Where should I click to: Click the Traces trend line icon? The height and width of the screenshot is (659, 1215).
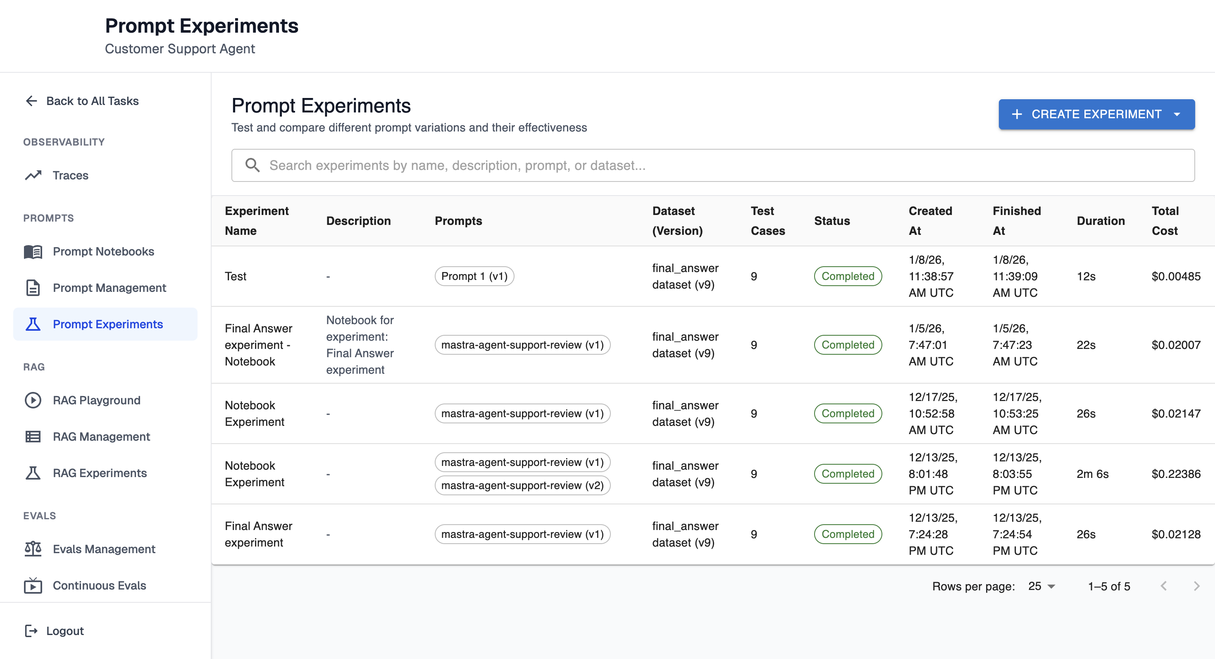pos(33,175)
